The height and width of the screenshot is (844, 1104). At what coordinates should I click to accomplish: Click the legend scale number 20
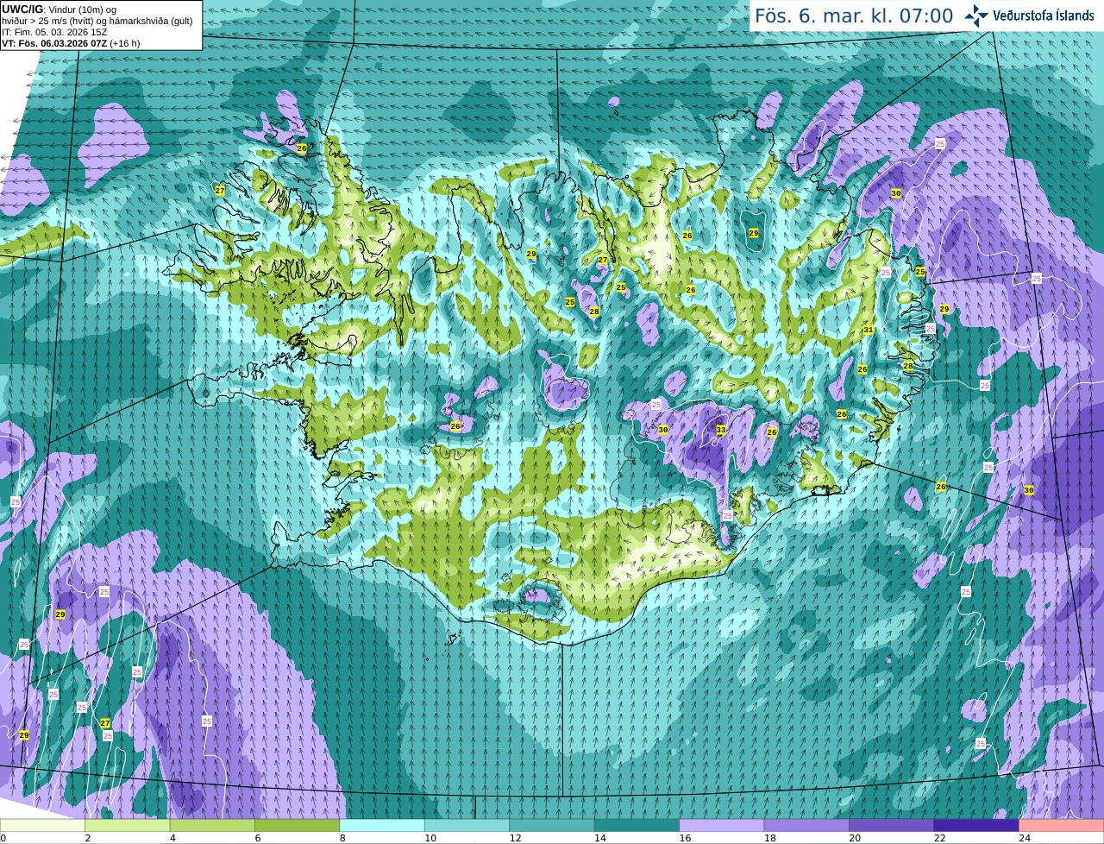pyautogui.click(x=855, y=838)
